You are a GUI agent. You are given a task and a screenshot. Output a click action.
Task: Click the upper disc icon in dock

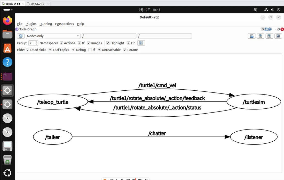[7, 118]
